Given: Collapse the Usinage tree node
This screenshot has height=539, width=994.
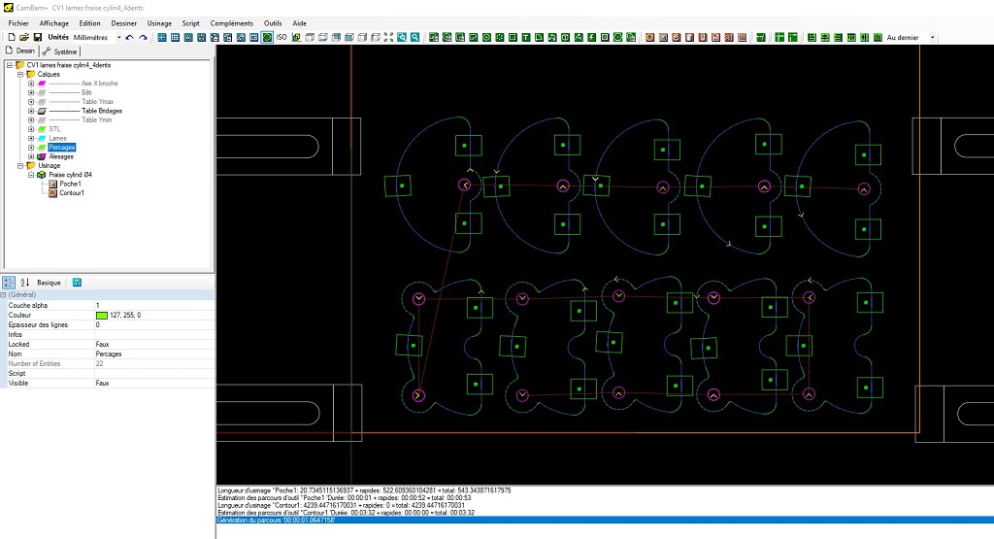Looking at the screenshot, I should pyautogui.click(x=19, y=165).
